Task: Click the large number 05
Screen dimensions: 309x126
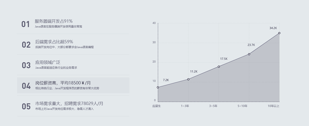Action: coord(26,107)
